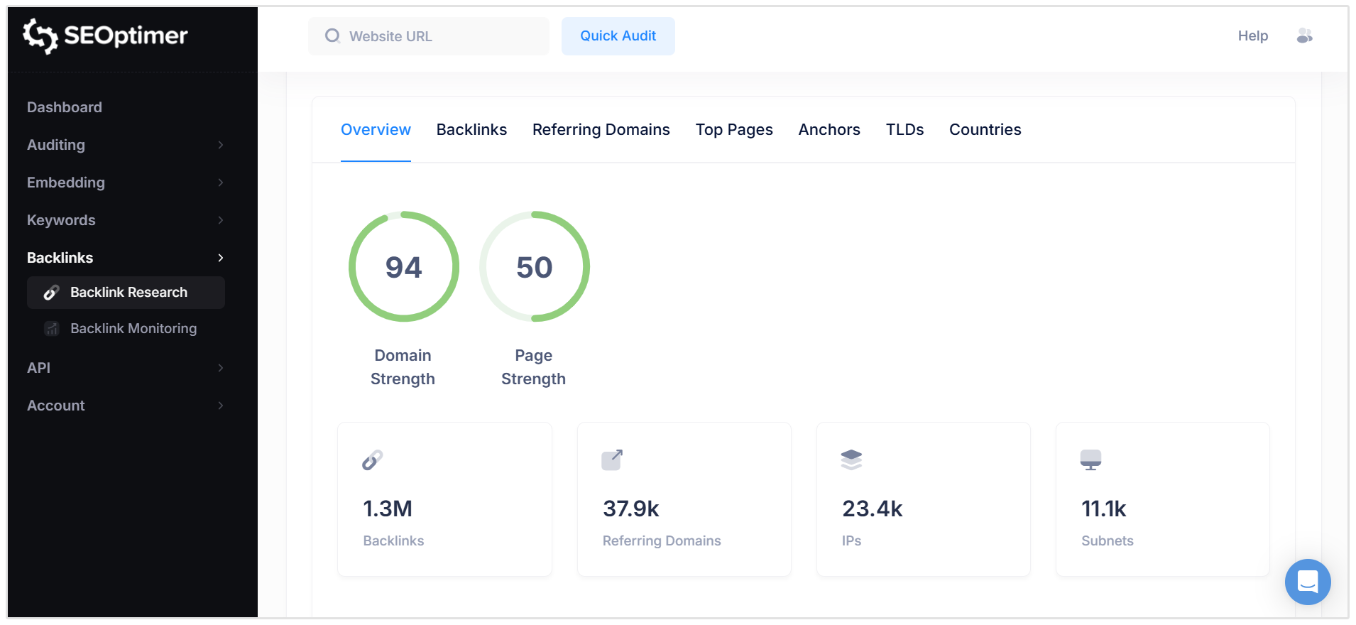Open the Help link
Viewport: 1356px width, 625px height.
coord(1252,36)
